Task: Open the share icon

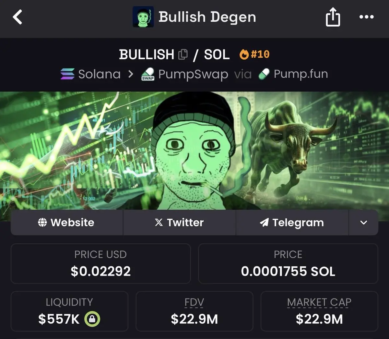Action: [x=333, y=17]
